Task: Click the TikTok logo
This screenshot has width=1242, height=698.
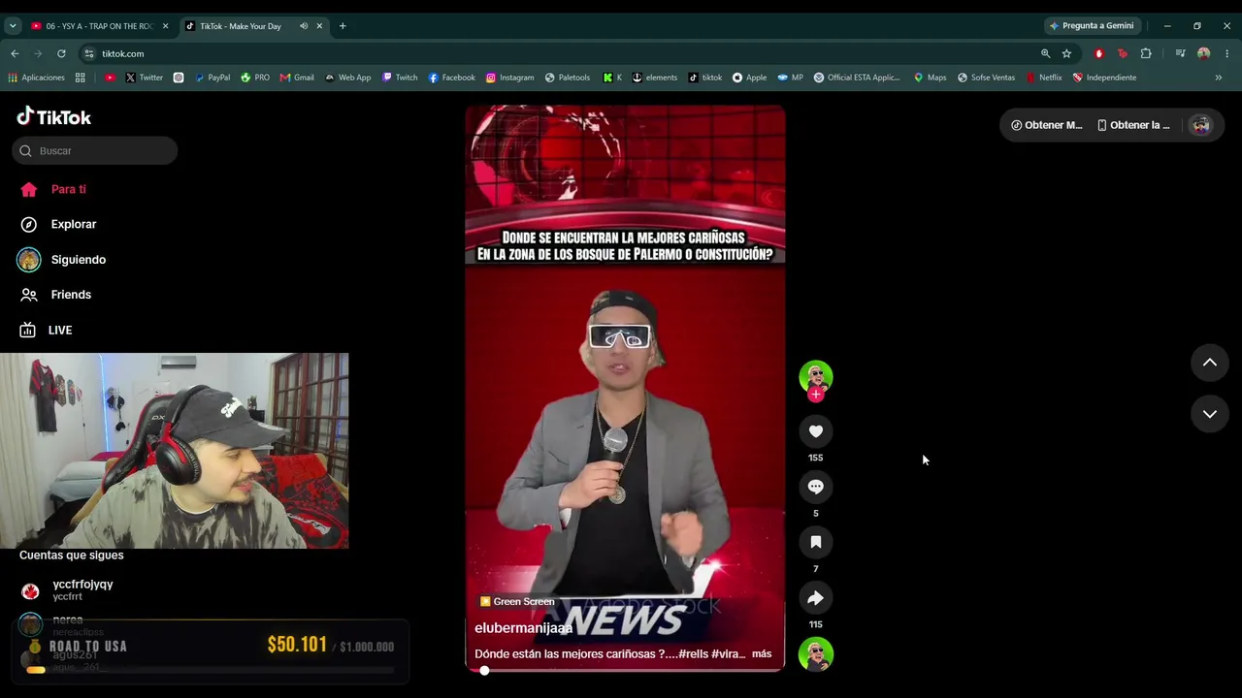Action: point(54,117)
